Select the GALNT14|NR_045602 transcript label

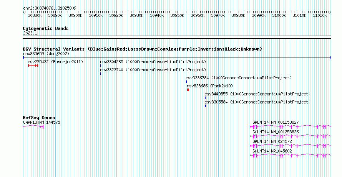(x=272, y=151)
